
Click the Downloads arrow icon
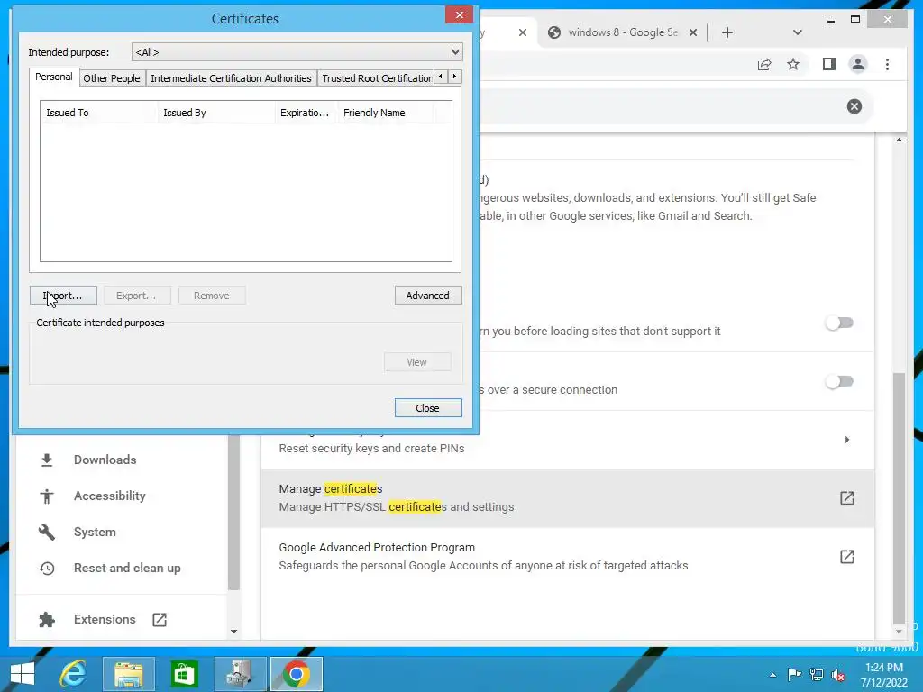(47, 460)
